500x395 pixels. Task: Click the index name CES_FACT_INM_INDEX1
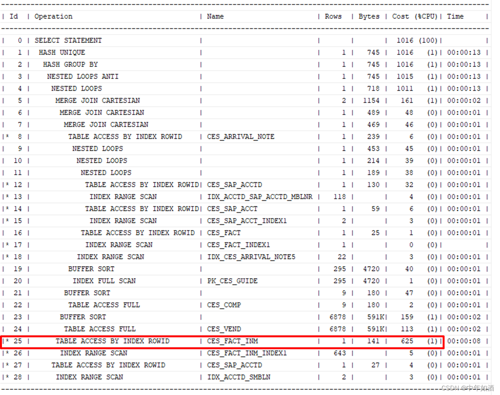(x=247, y=353)
